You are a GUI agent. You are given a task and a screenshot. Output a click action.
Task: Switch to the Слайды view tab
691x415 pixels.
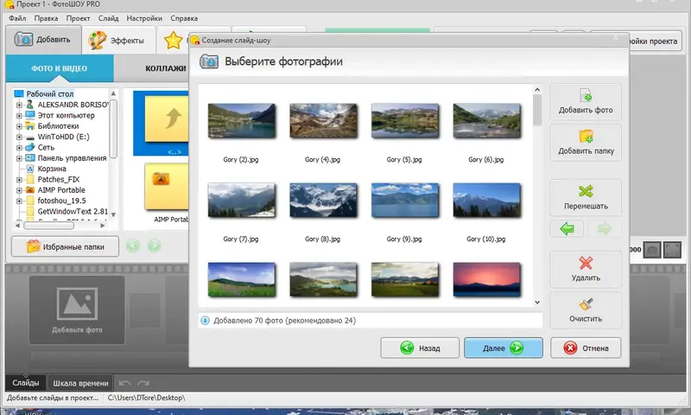26,383
